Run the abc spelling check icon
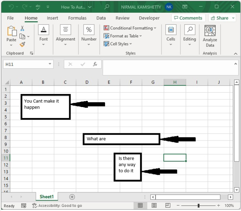Viewport: 241px width, 211px height. tap(38, 7)
